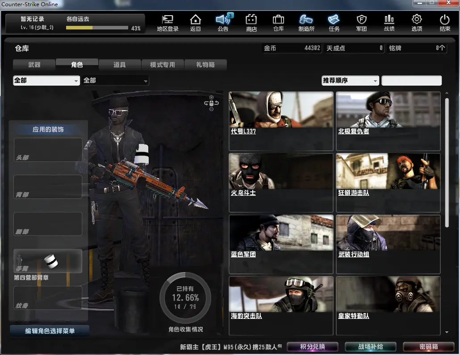
Task: Open the 军团 clan shield icon
Action: click(x=361, y=23)
